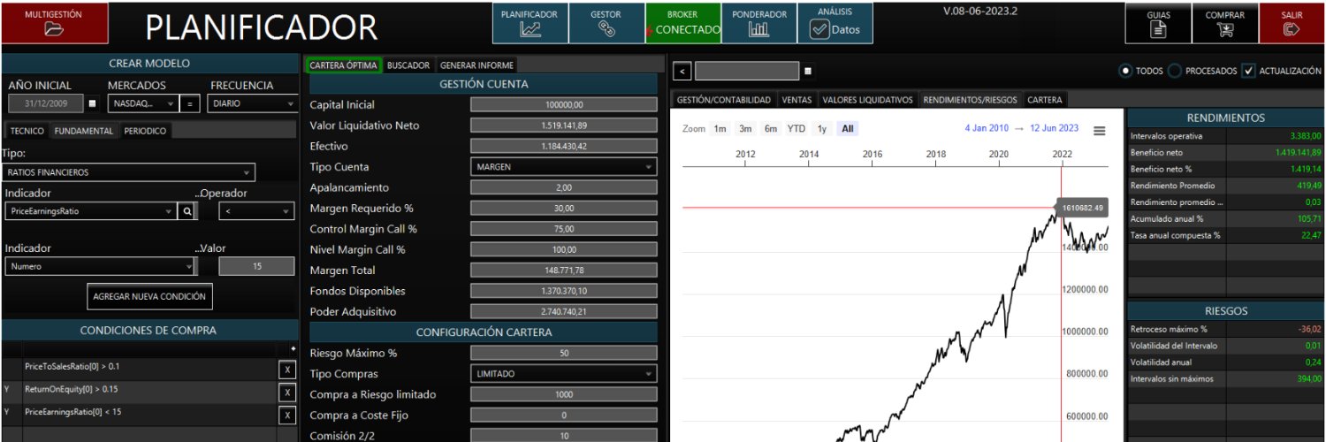The height and width of the screenshot is (442, 1326).
Task: Set chart zoom to YTD
Action: (796, 129)
